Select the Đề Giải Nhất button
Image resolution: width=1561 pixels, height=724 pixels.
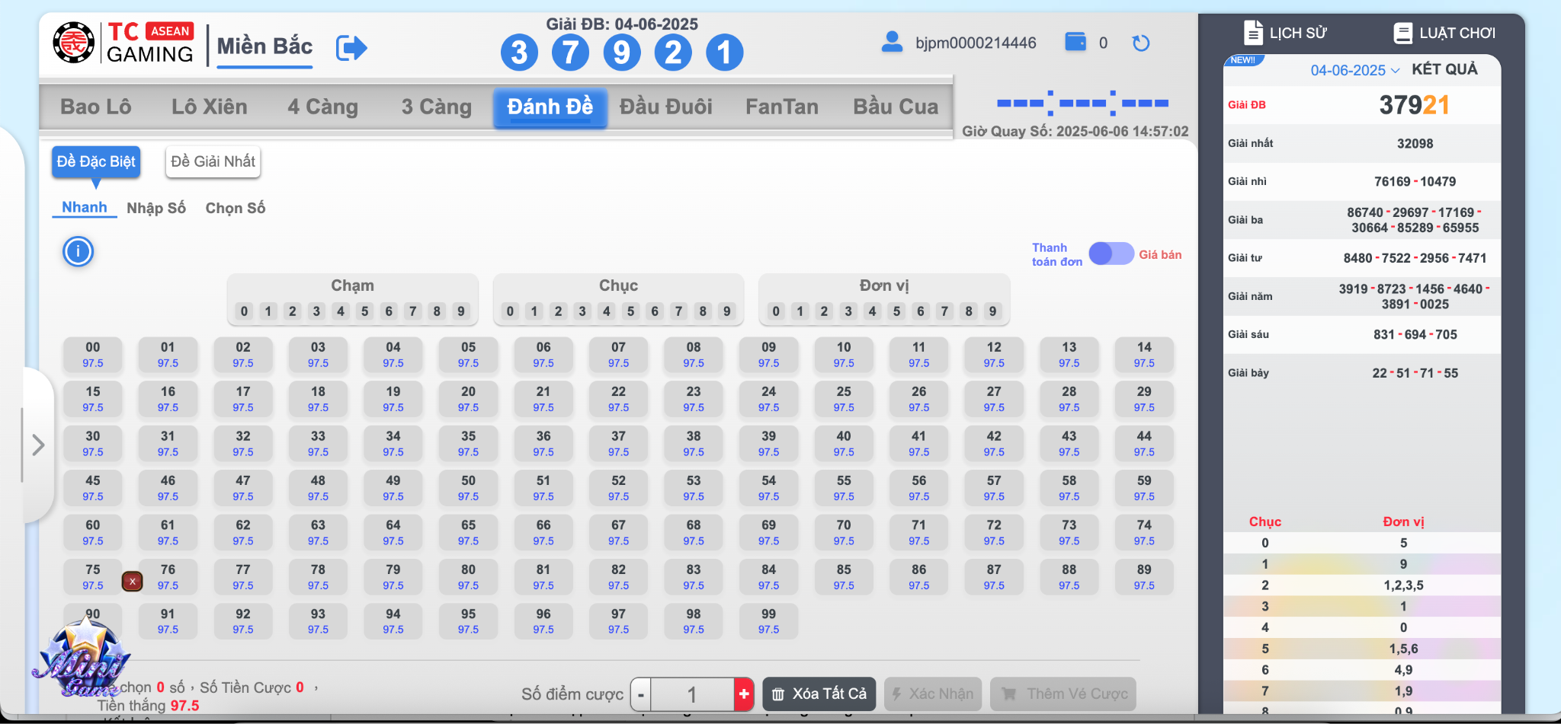[x=213, y=161]
